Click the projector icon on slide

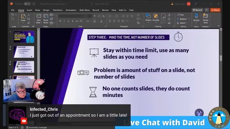point(83,73)
